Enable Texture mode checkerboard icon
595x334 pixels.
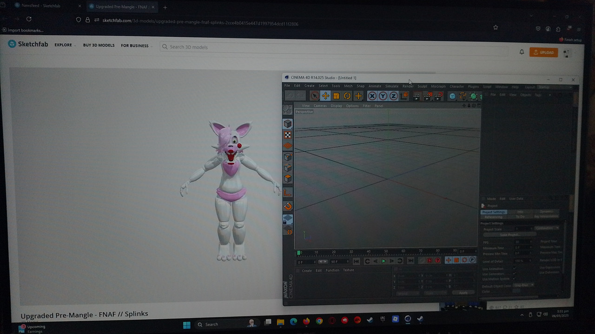(x=288, y=135)
